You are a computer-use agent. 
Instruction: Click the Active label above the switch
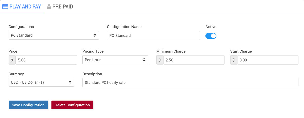(x=211, y=27)
